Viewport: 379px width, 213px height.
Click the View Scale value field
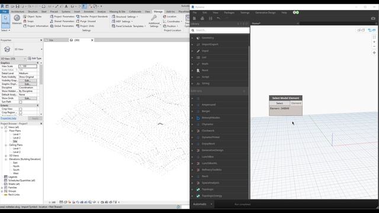(x=28, y=66)
